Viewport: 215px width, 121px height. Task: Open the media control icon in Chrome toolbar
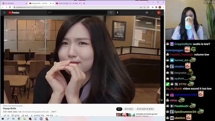click(x=153, y=7)
